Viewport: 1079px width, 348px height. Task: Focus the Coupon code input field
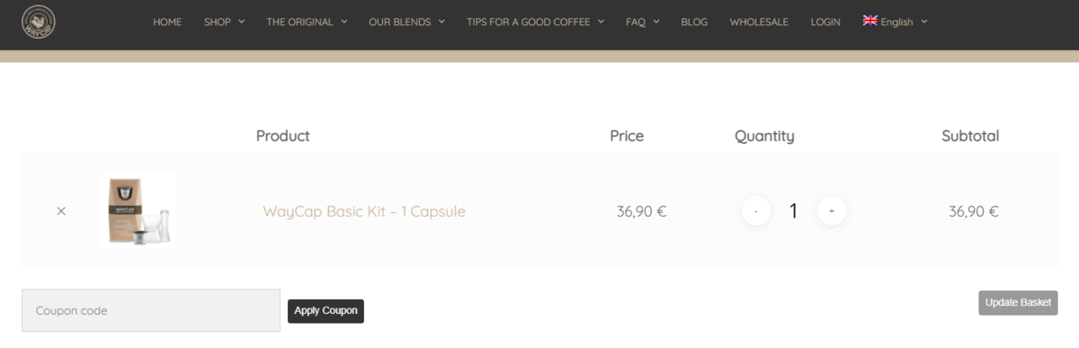pos(151,310)
